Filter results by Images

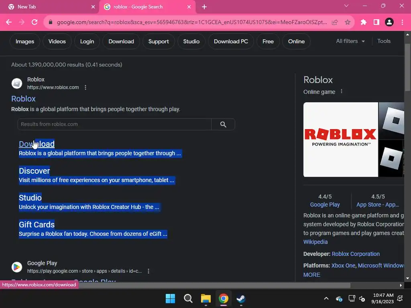[25, 41]
